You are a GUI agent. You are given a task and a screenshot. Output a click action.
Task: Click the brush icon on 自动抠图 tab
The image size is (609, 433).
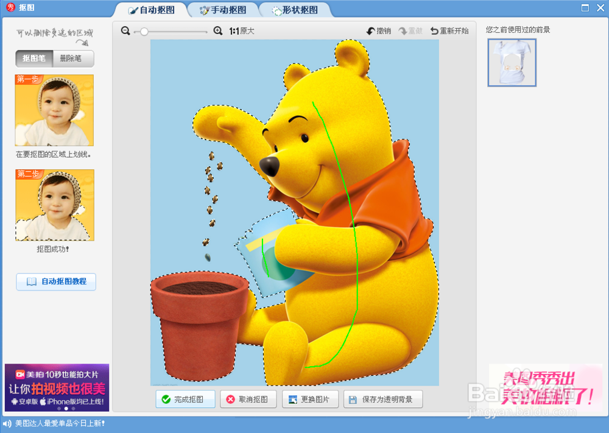[x=133, y=10]
